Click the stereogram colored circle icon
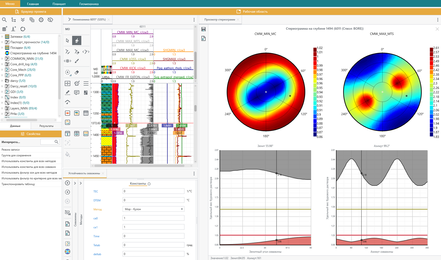The width and height of the screenshot is (441, 260). point(67,251)
